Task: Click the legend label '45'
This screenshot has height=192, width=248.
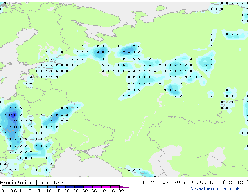Action: [112, 190]
